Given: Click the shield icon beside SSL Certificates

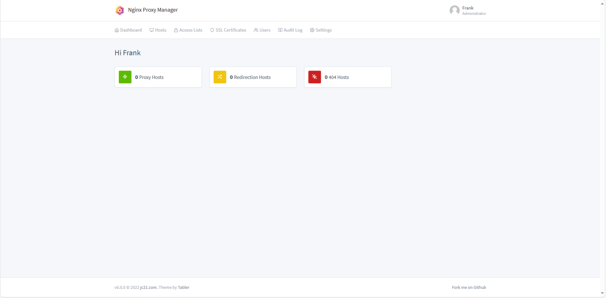Looking at the screenshot, I should (212, 30).
